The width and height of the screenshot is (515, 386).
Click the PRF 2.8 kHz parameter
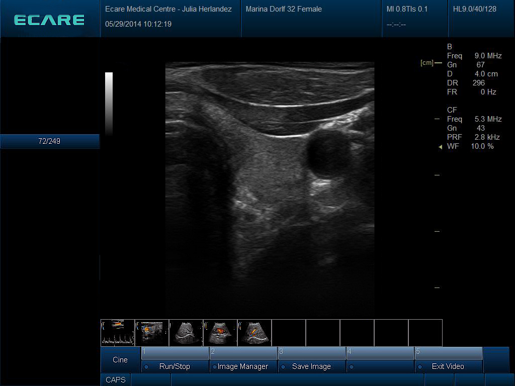point(473,137)
